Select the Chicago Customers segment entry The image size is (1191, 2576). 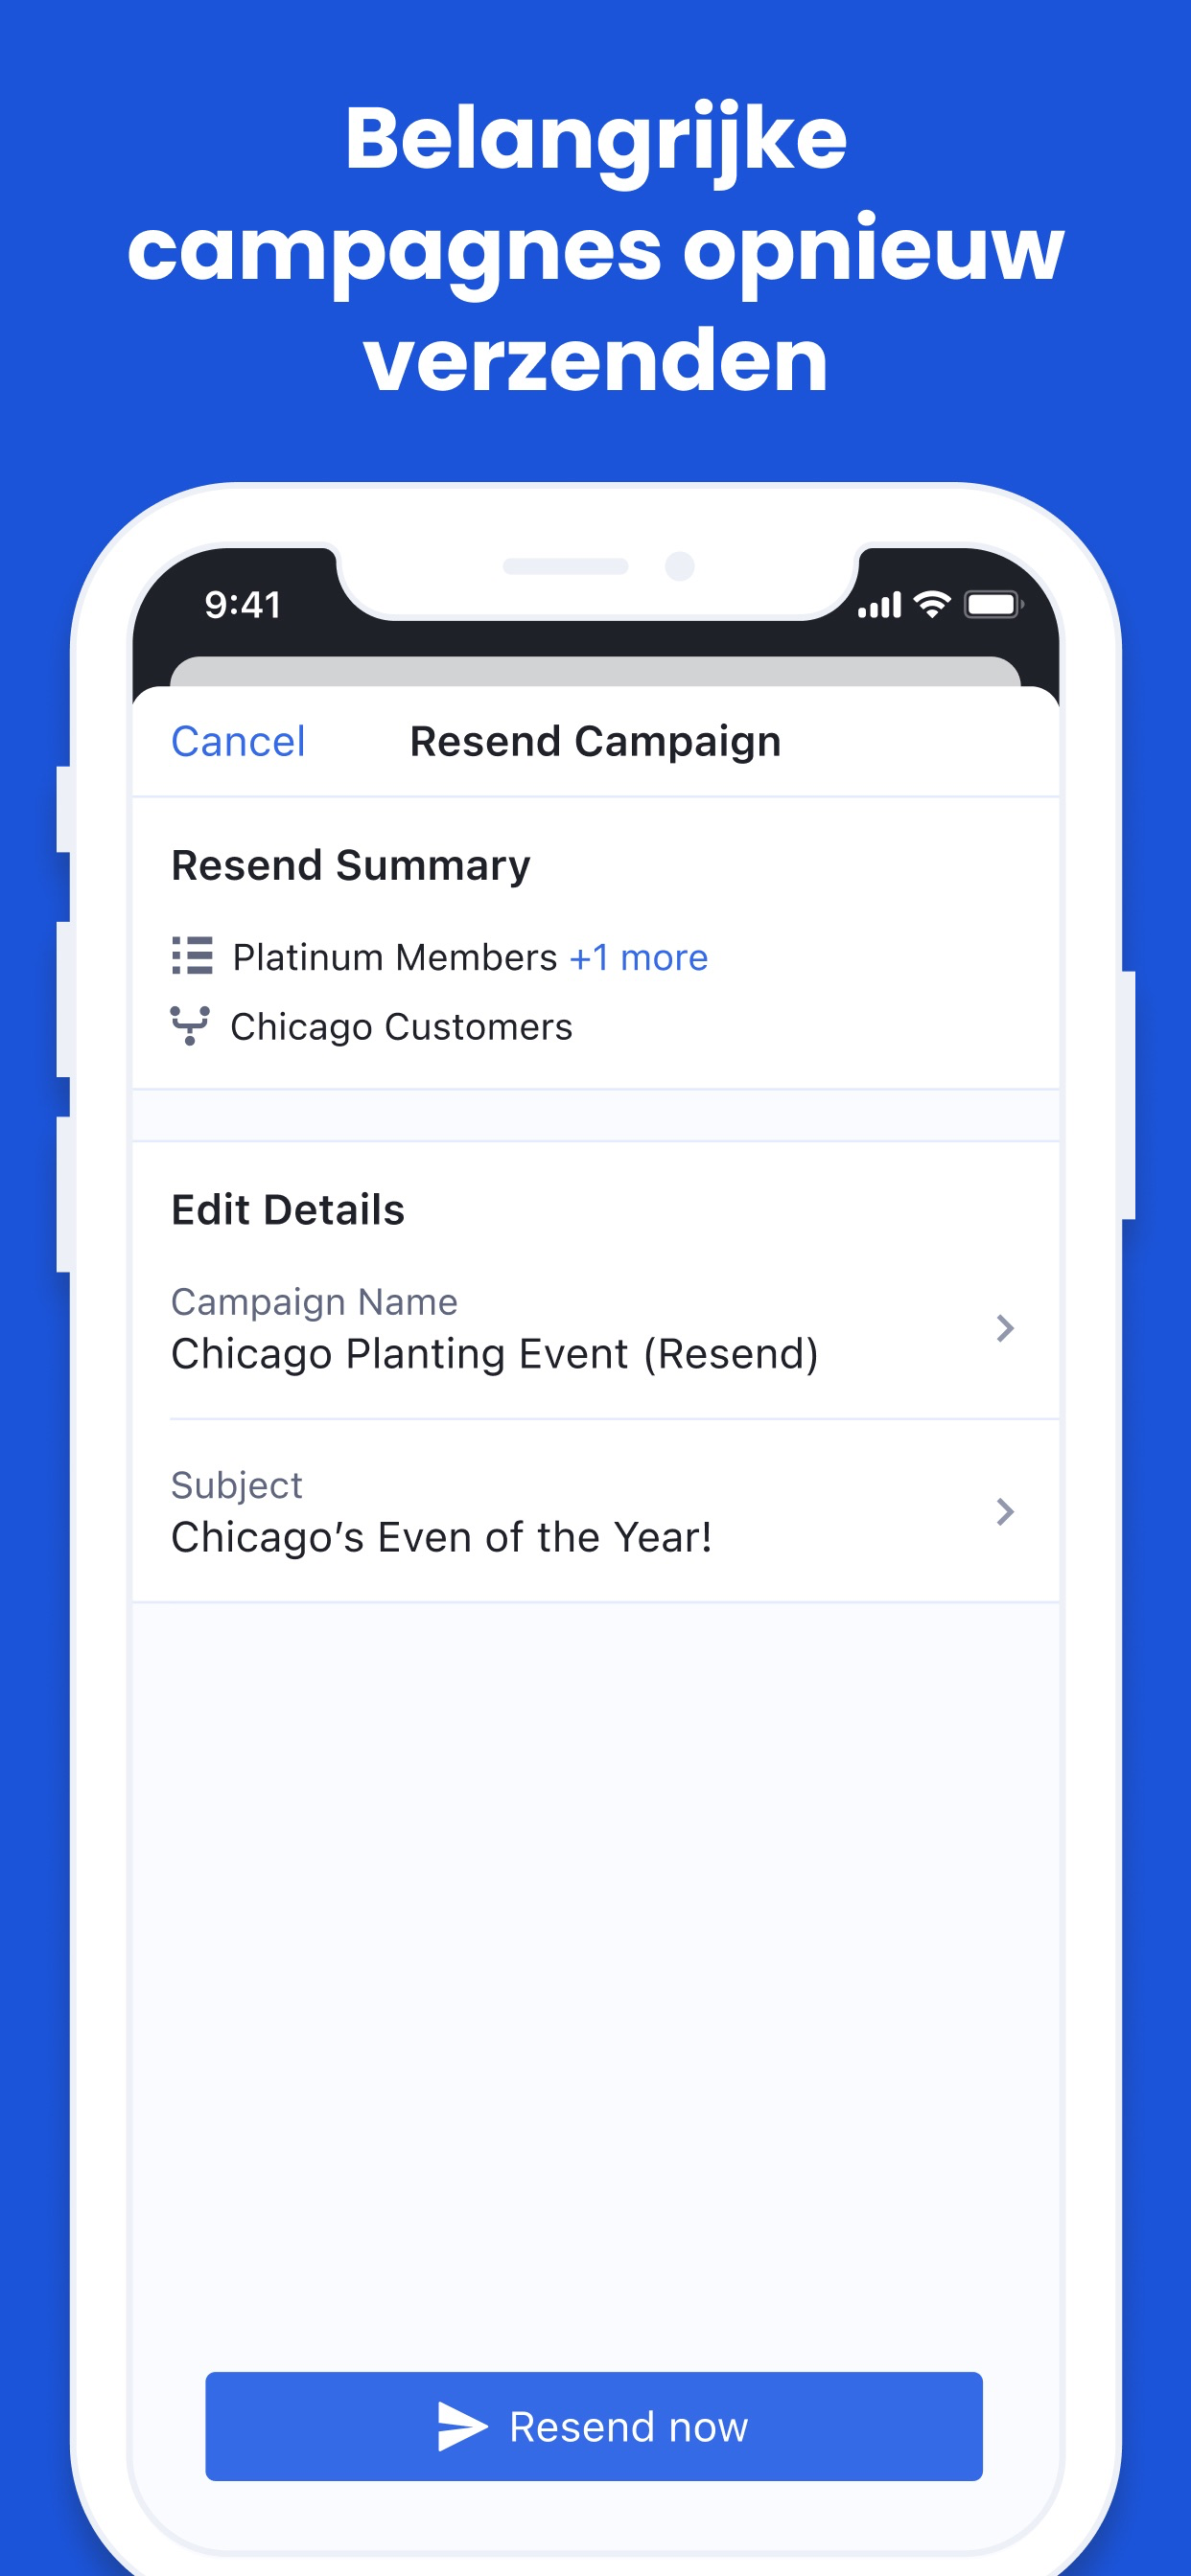coord(402,1027)
